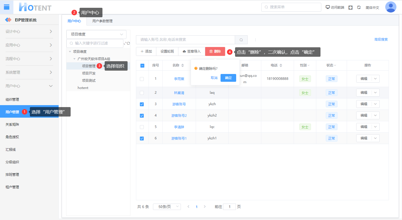Click the search magnifier button
This screenshot has width=402, height=220.
point(241,40)
